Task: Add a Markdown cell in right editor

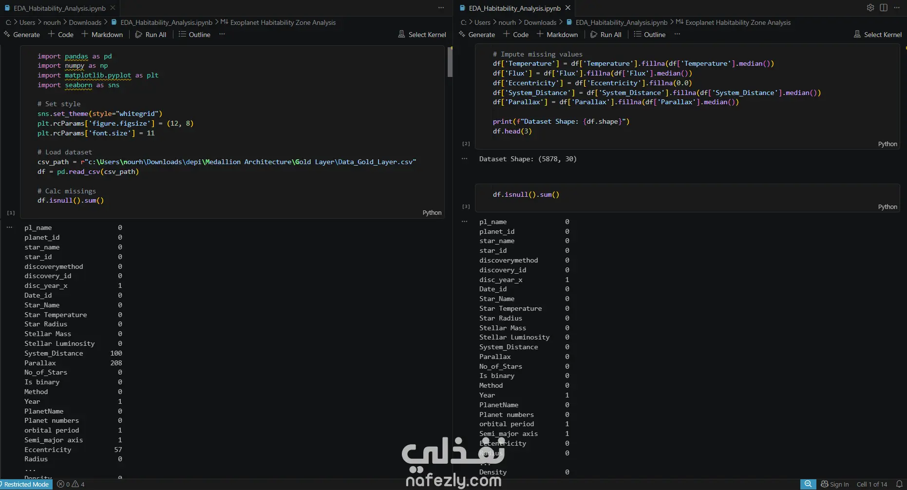Action: pos(557,35)
